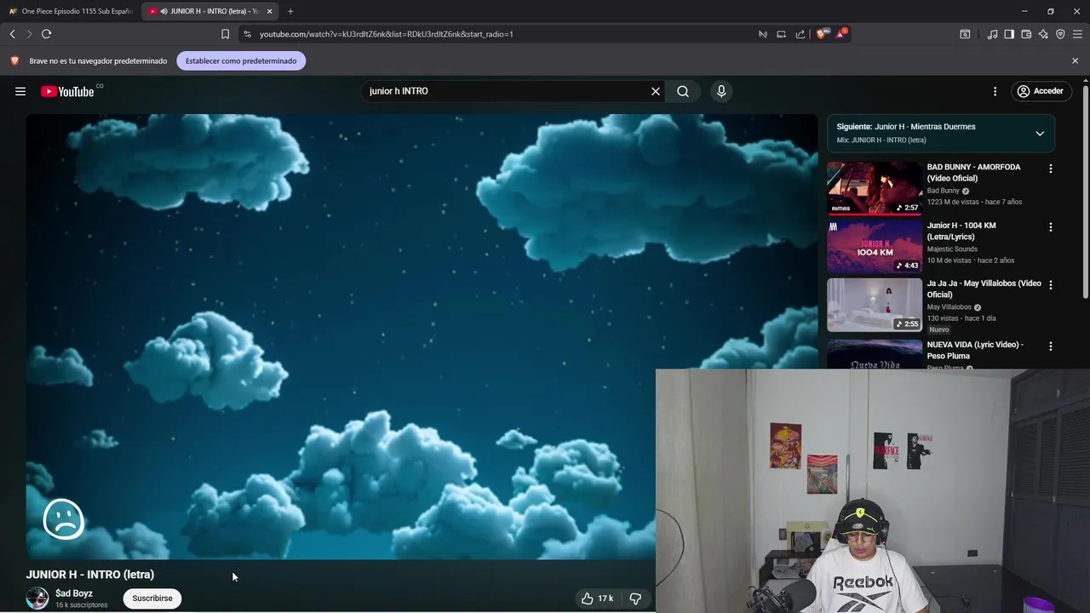Open Leo AI sparkle icon

pyautogui.click(x=1043, y=34)
